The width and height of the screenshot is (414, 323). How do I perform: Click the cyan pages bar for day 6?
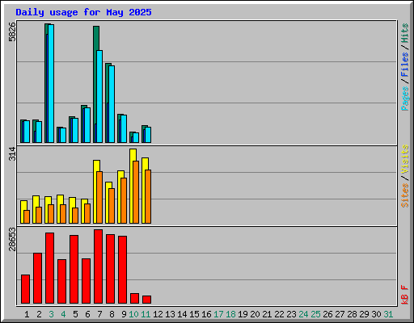pos(87,125)
